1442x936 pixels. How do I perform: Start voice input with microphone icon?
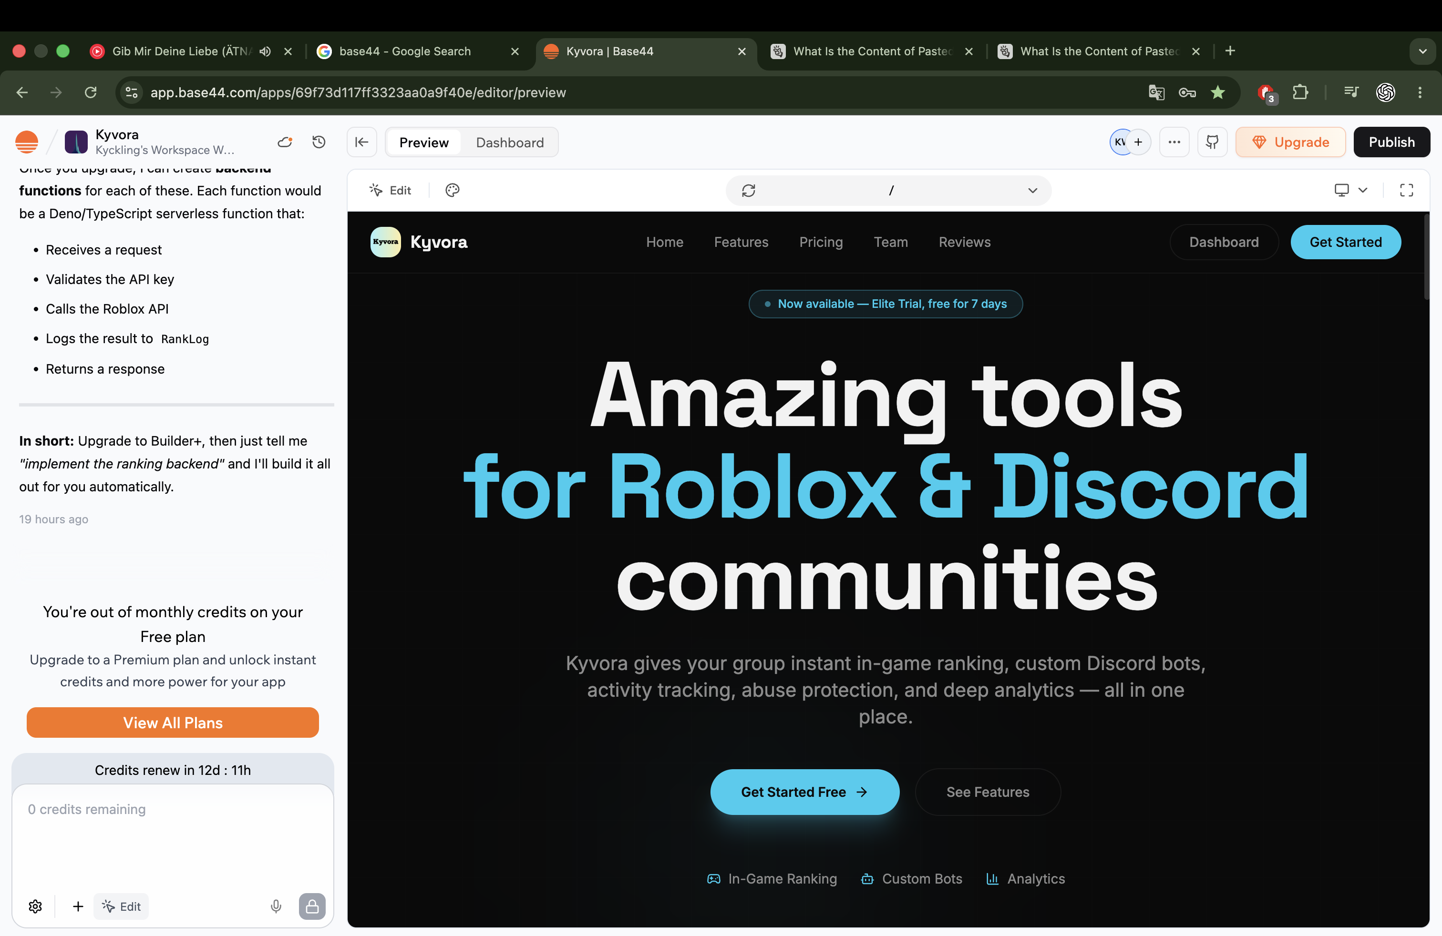coord(276,906)
